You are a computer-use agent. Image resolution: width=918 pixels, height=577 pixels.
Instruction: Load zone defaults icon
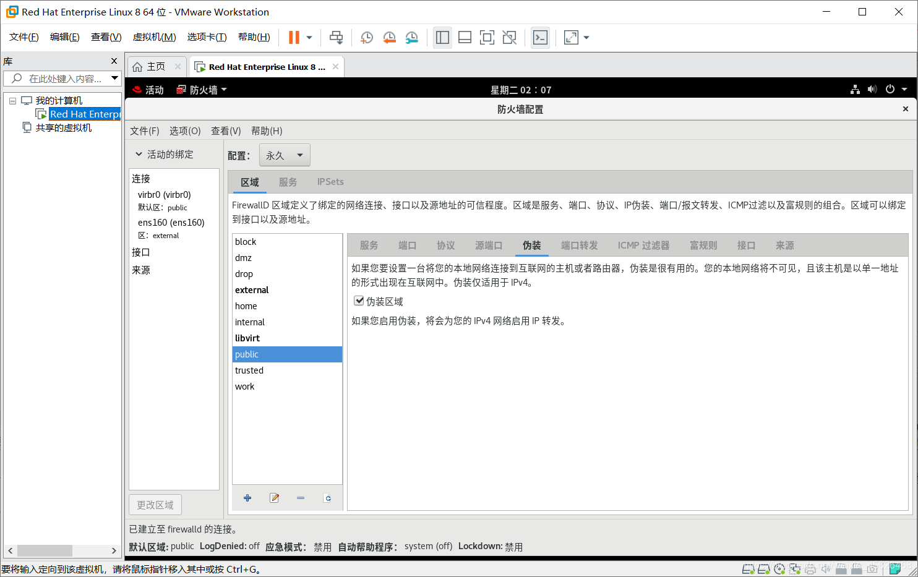[x=327, y=498]
